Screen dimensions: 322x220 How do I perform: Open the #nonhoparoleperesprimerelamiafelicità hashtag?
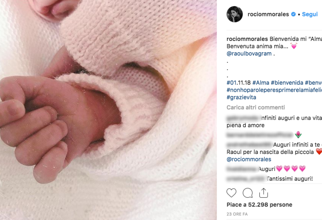click(274, 90)
